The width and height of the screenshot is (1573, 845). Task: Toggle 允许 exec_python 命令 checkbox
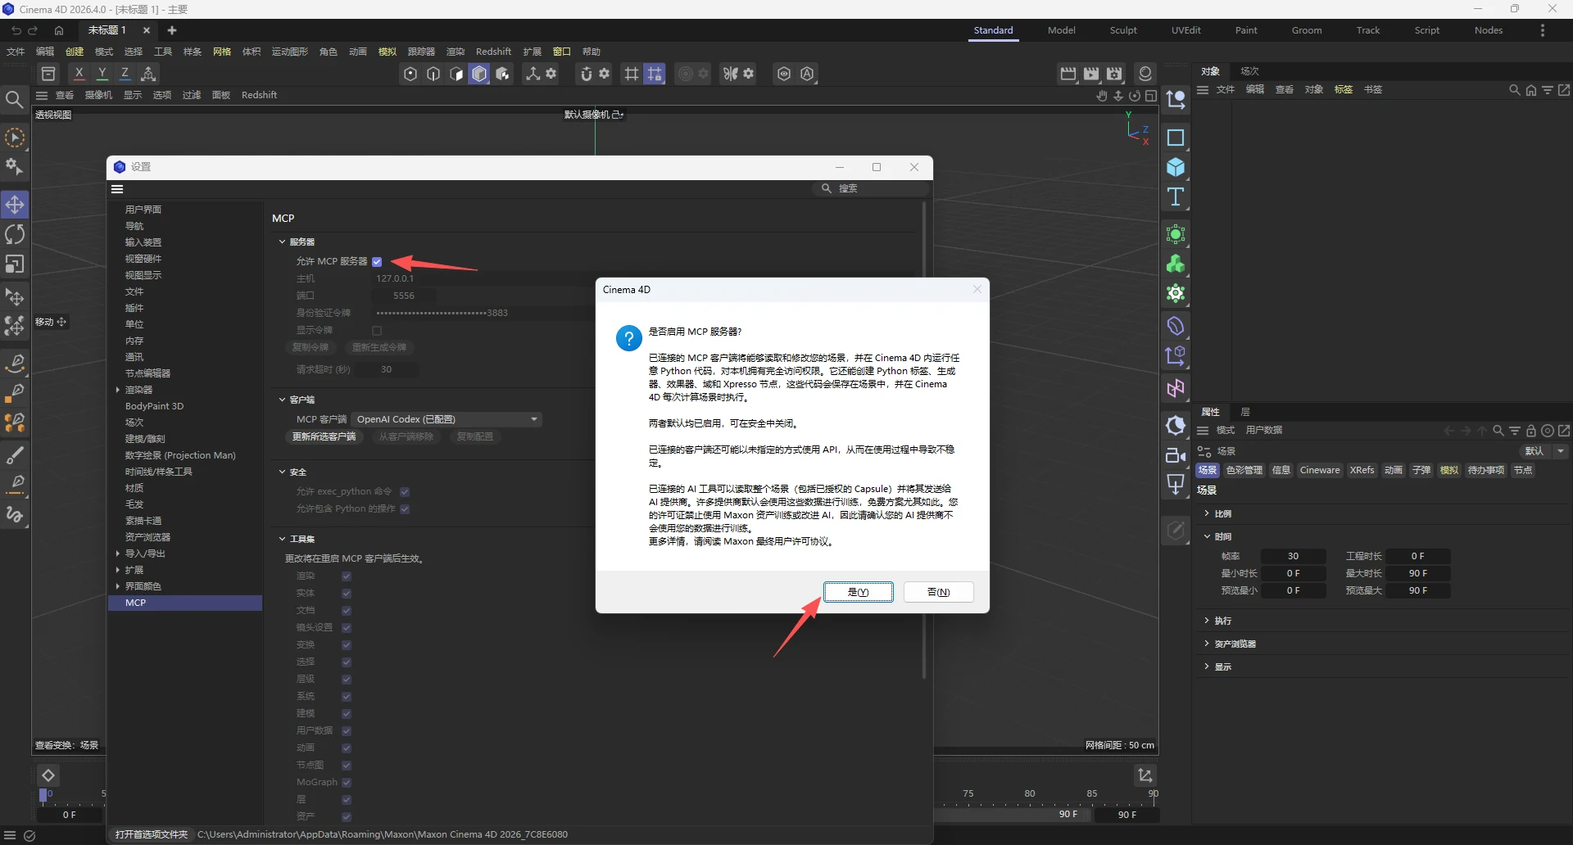coord(405,492)
